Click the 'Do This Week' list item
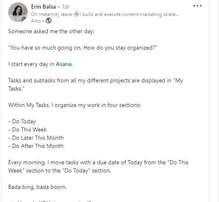Image resolution: width=219 pixels, height=202 pixels. [27, 129]
